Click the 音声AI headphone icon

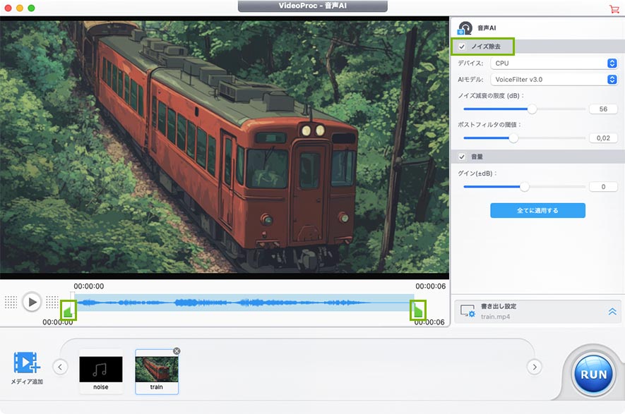(465, 28)
